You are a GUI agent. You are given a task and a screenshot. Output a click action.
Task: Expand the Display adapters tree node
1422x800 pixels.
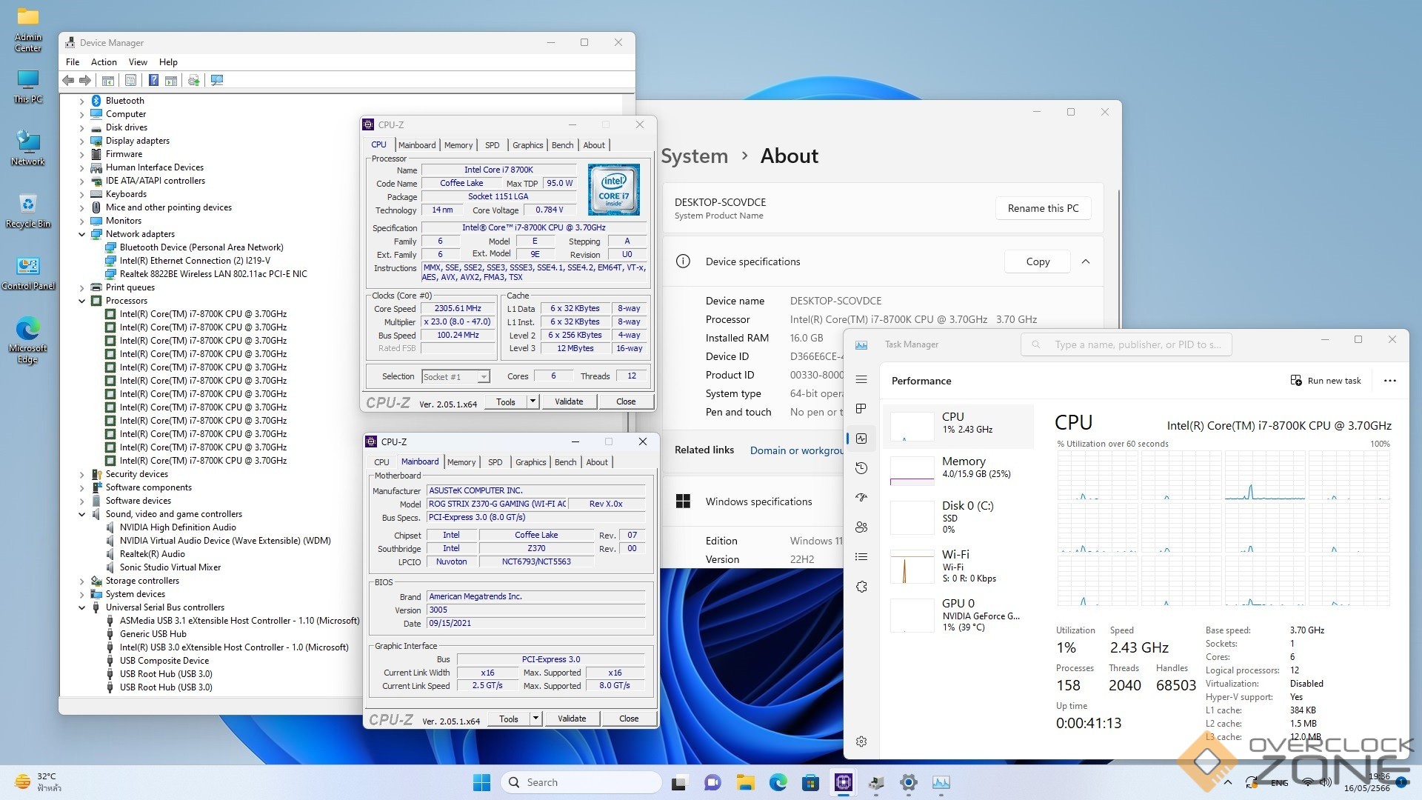click(x=82, y=141)
